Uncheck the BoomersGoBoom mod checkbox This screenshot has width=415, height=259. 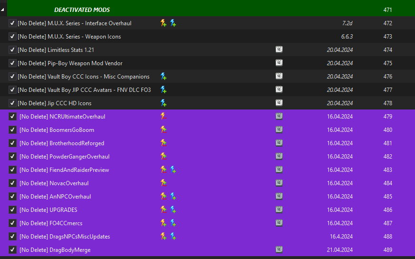coord(12,130)
